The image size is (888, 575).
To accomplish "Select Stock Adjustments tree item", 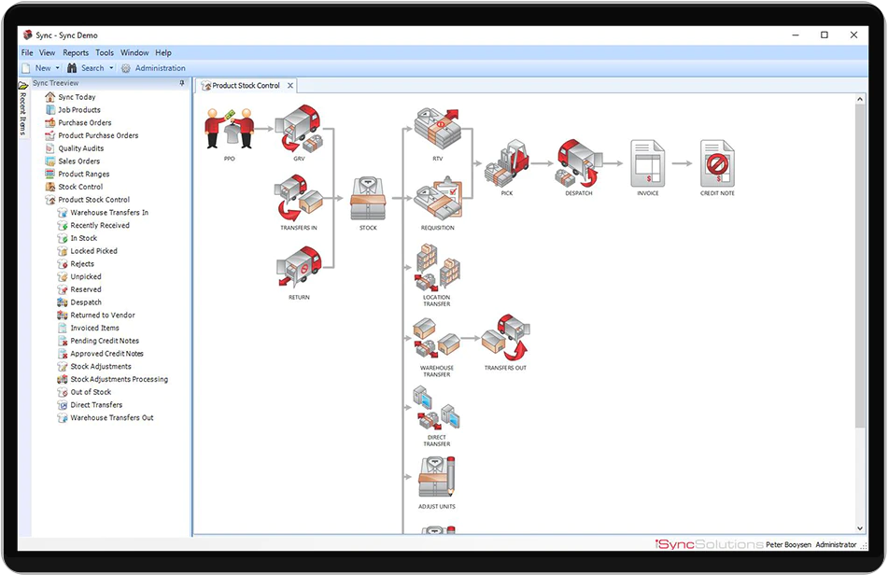I will pyautogui.click(x=101, y=366).
